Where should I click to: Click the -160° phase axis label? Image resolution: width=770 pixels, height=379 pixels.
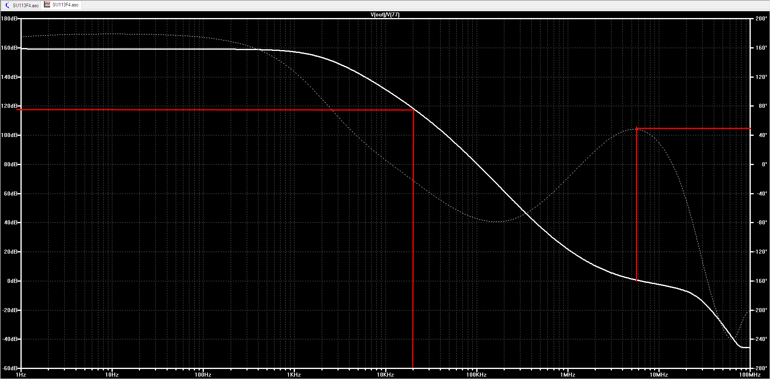(x=761, y=281)
